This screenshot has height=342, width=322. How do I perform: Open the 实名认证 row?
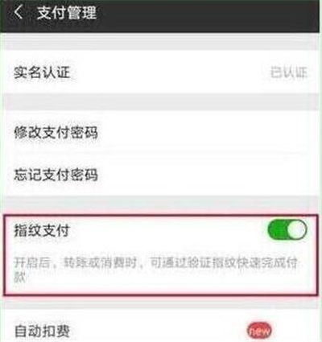click(x=161, y=72)
